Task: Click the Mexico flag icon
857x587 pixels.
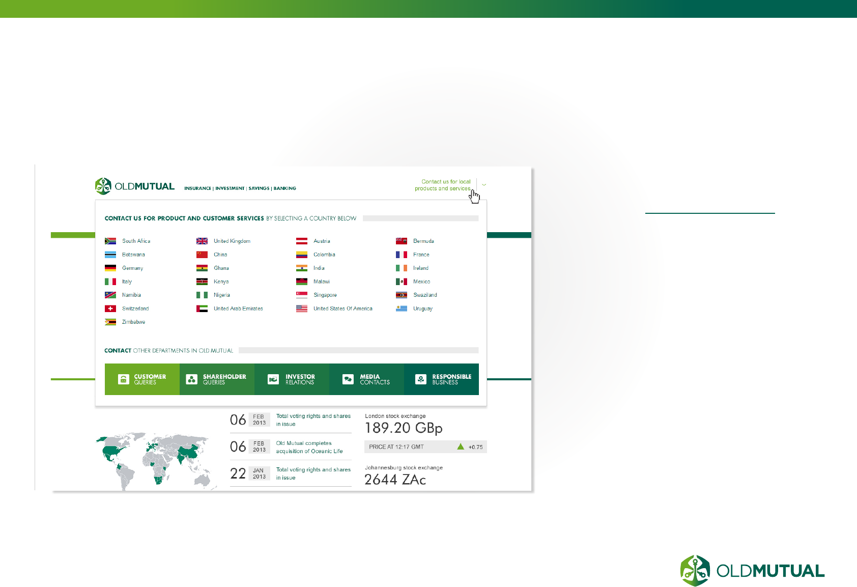Action: [x=402, y=282]
